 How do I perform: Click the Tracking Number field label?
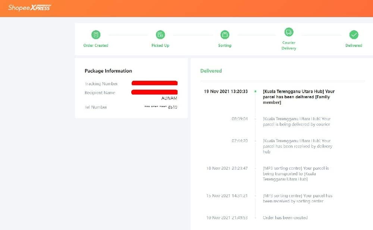click(101, 84)
